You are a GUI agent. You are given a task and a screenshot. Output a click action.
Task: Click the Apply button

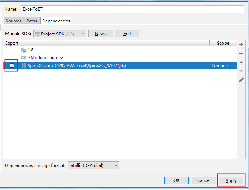[231, 180]
